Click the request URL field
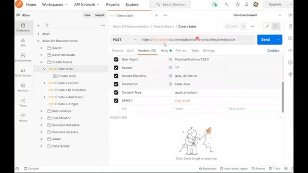The image size is (308, 173). tap(197, 39)
